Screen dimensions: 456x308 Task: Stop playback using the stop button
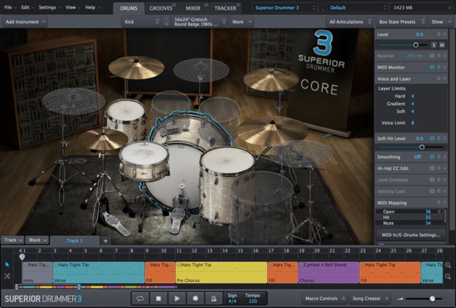pos(158,298)
